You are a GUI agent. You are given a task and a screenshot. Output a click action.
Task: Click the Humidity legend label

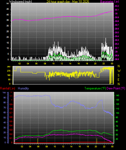pos(23,88)
